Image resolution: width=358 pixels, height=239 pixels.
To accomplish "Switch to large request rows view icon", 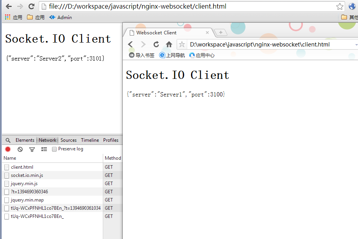I will pos(44,149).
